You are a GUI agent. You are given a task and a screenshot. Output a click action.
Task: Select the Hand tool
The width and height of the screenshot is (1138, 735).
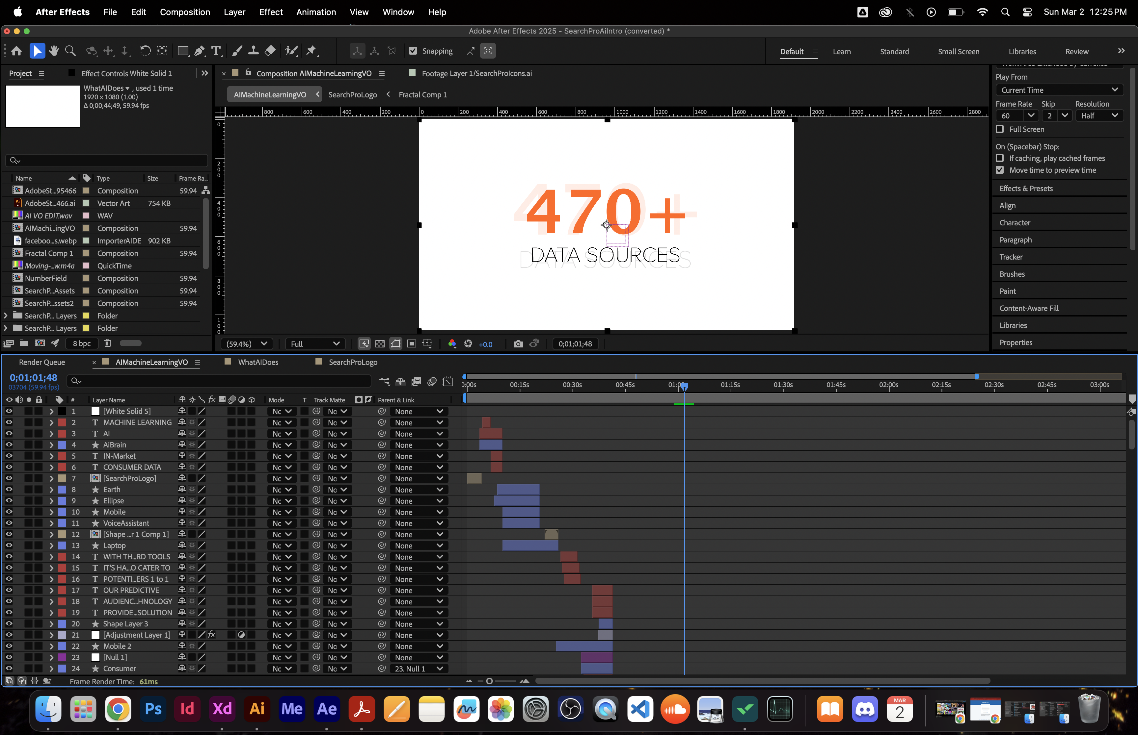coord(54,51)
